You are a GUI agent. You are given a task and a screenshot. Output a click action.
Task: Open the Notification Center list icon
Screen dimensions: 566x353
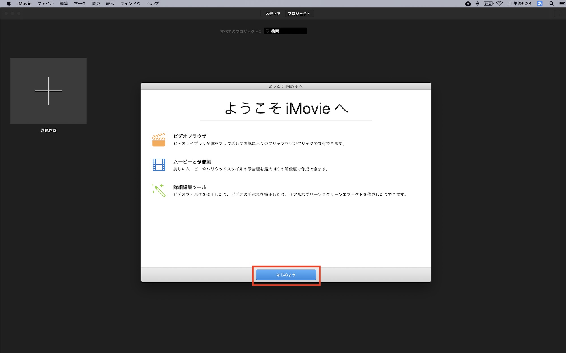point(561,4)
